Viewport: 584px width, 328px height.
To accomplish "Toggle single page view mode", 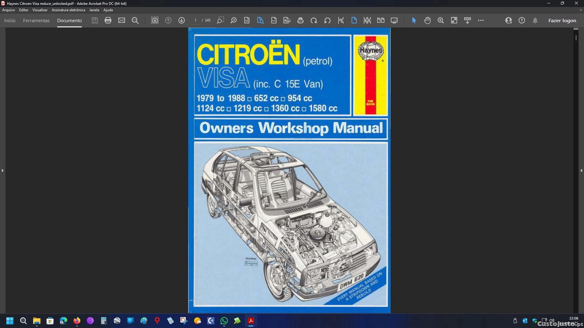I will [354, 21].
